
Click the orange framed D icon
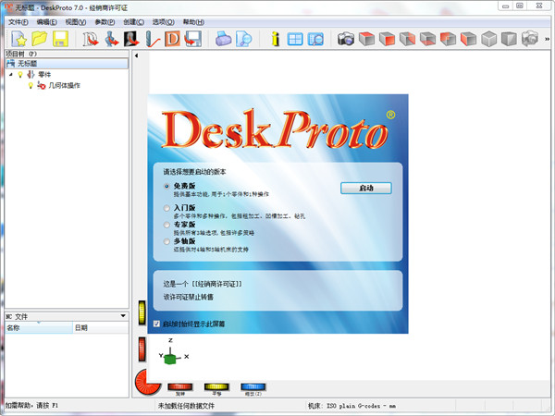172,39
